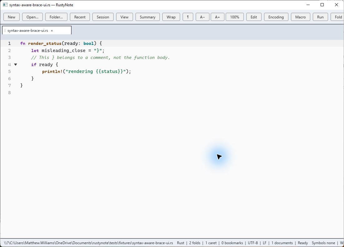Click line number 3 in gutter
This screenshot has width=344, height=247.
click(9, 57)
